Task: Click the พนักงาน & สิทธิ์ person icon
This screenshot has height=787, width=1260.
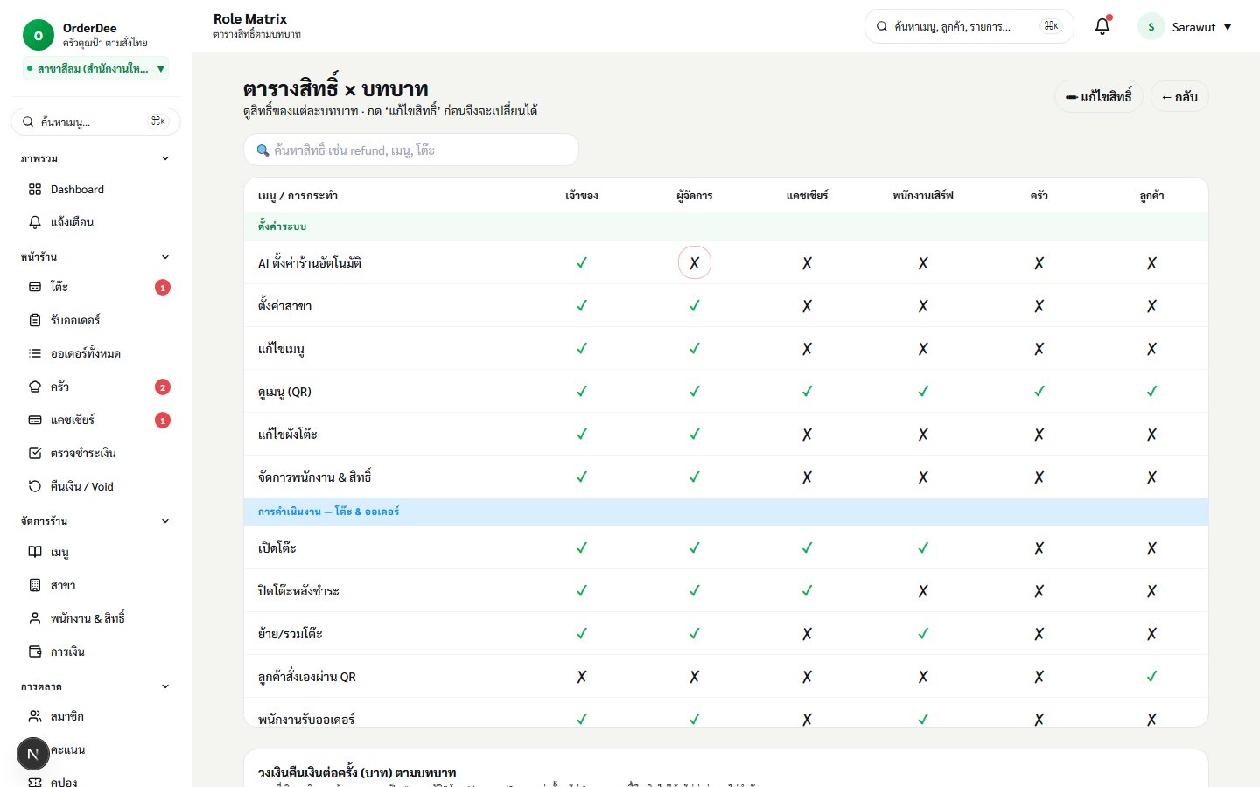Action: point(35,618)
